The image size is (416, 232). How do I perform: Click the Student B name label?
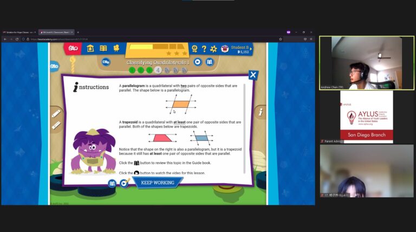tap(239, 47)
